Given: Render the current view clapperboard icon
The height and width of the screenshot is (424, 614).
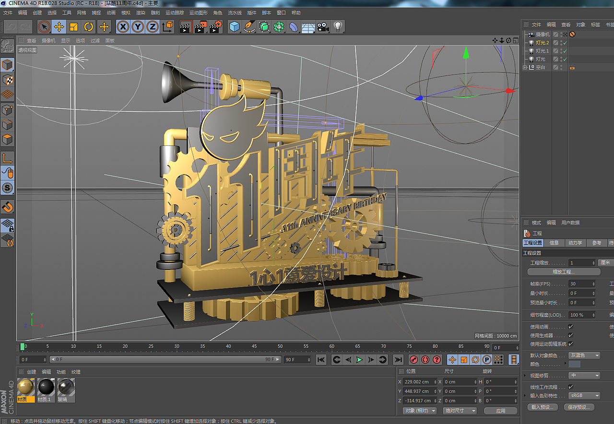Looking at the screenshot, I should 186,27.
